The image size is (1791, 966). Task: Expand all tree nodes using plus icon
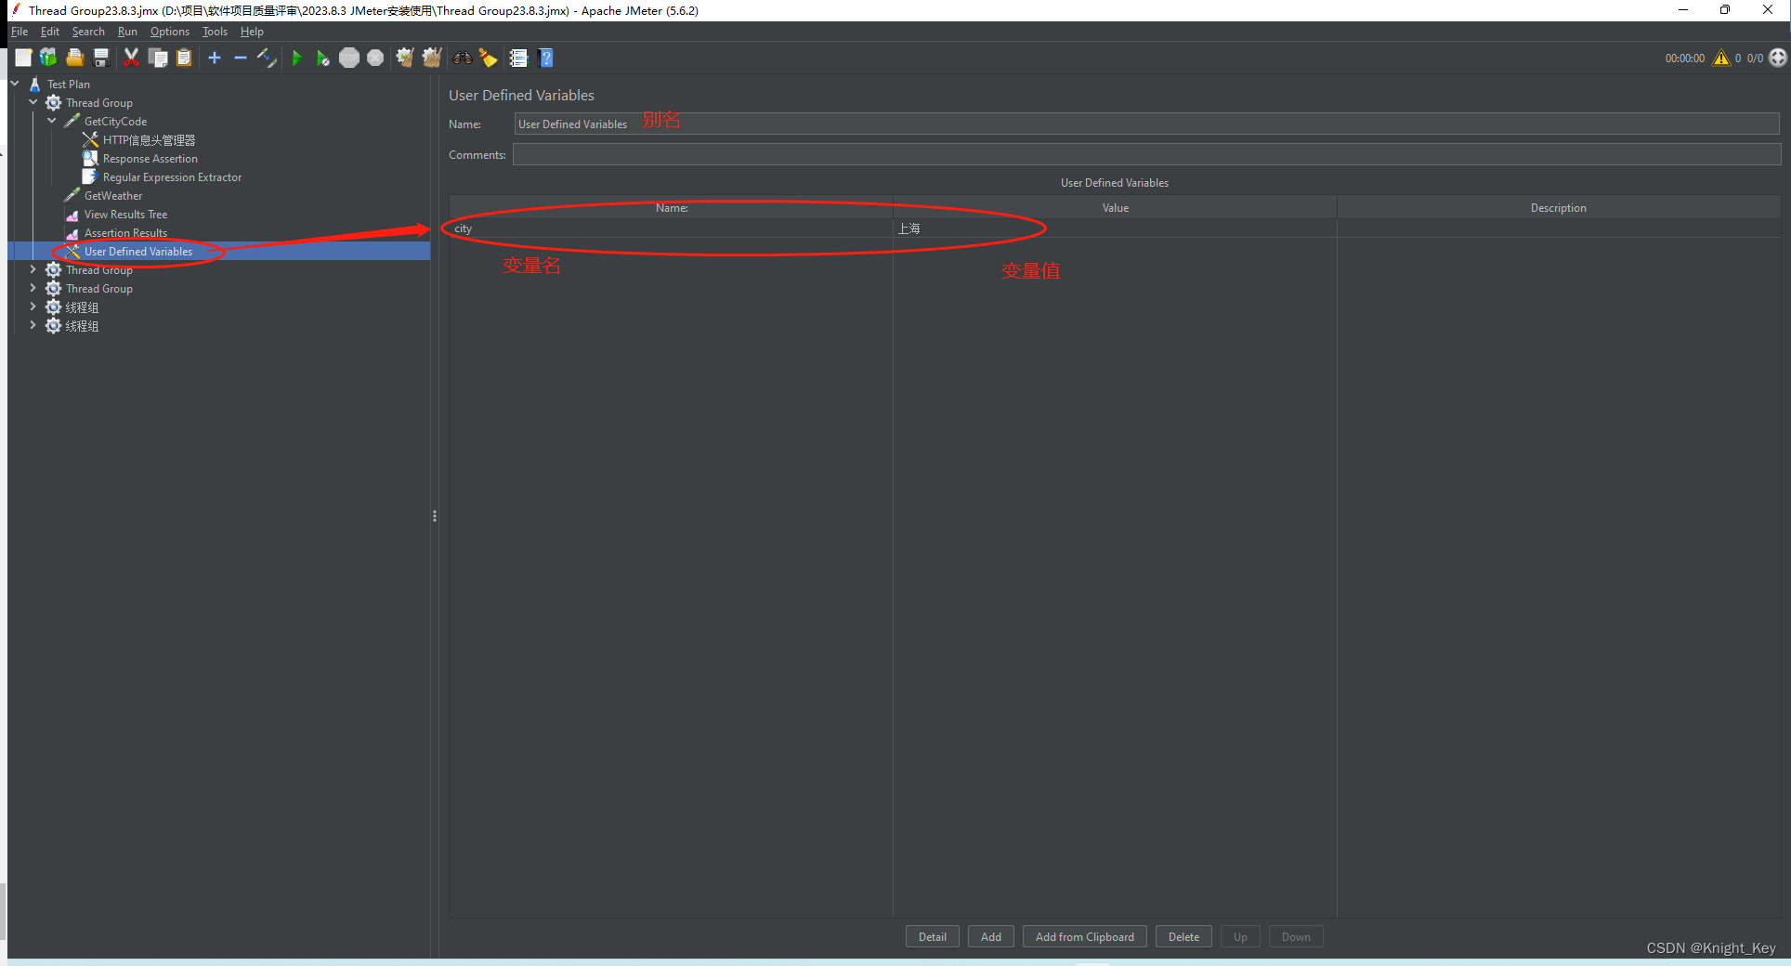click(x=214, y=58)
